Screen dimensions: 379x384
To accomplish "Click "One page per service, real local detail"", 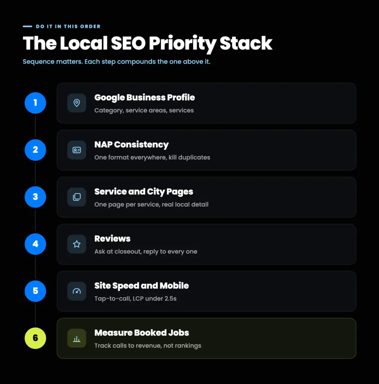I will point(151,204).
